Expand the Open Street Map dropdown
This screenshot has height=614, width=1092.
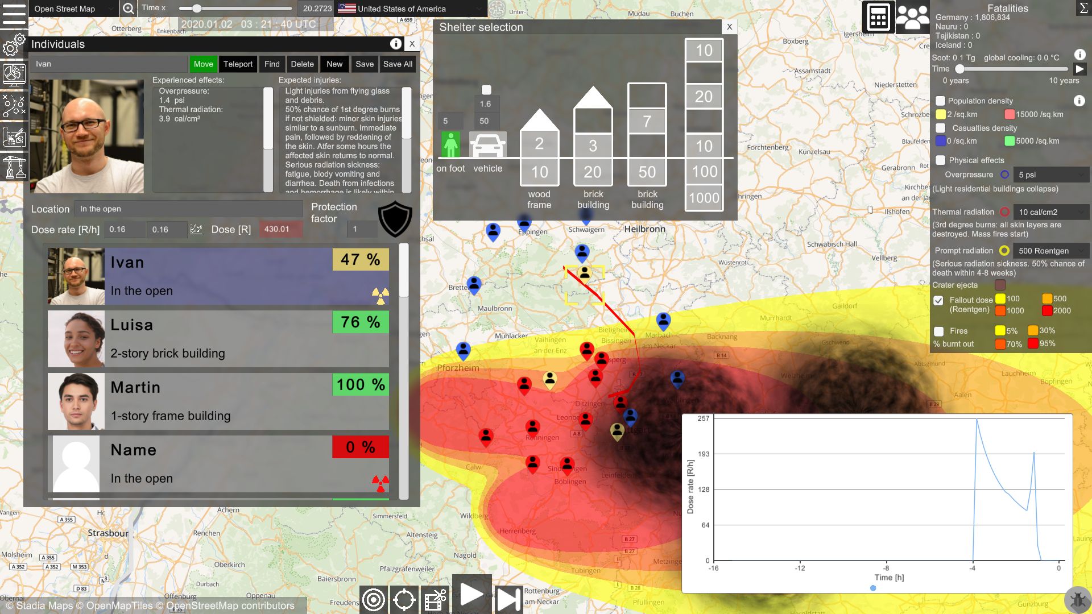[x=73, y=9]
